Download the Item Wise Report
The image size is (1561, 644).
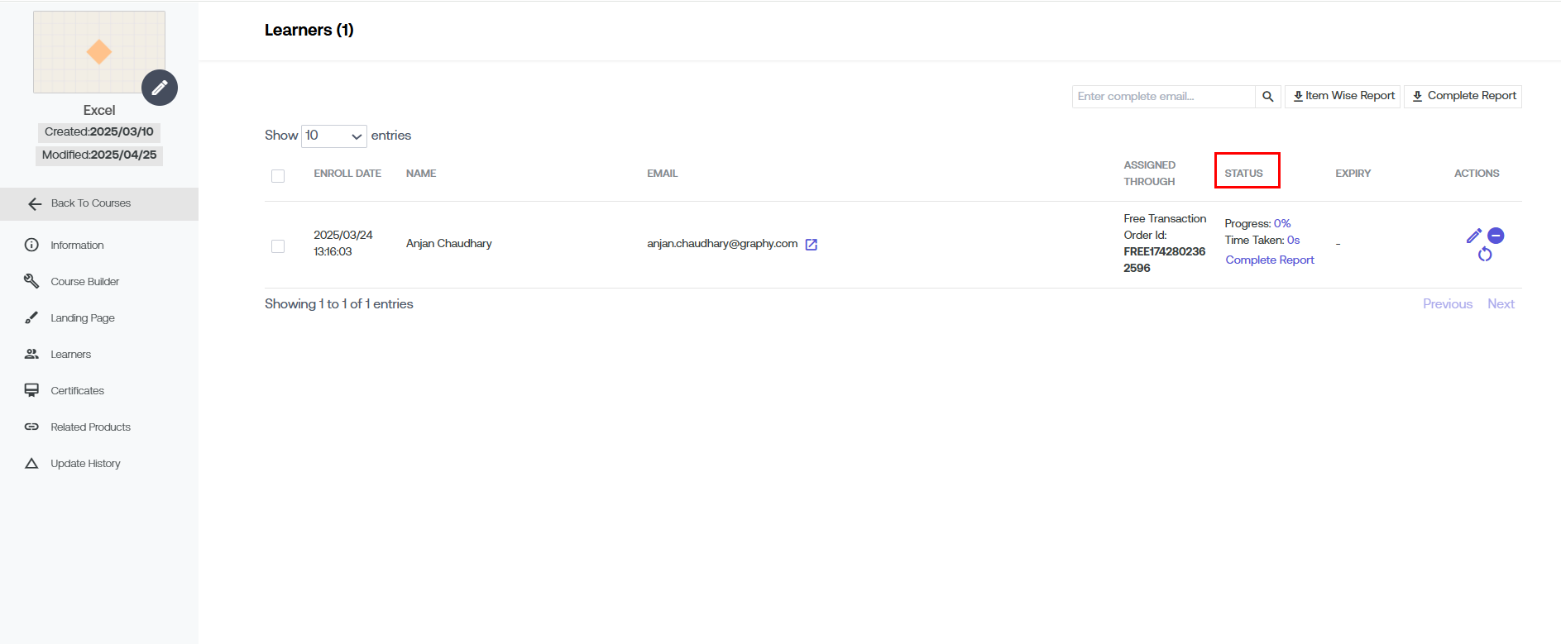[1343, 96]
